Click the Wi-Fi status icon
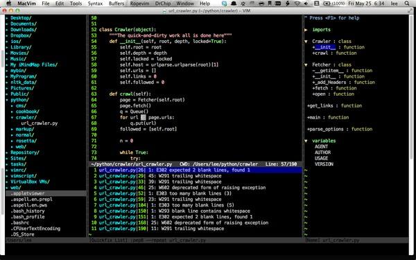 coord(297,3)
